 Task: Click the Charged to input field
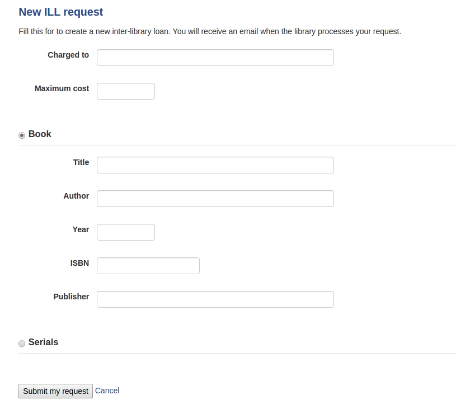pyautogui.click(x=215, y=58)
